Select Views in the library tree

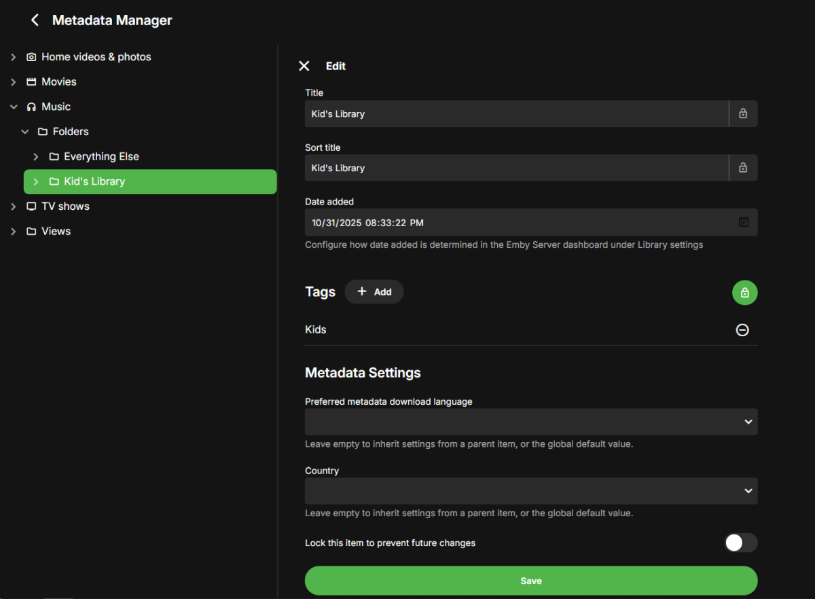pyautogui.click(x=56, y=232)
